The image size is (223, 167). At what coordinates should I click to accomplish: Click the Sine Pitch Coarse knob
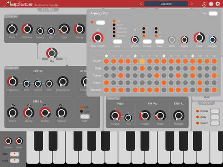click(115, 116)
